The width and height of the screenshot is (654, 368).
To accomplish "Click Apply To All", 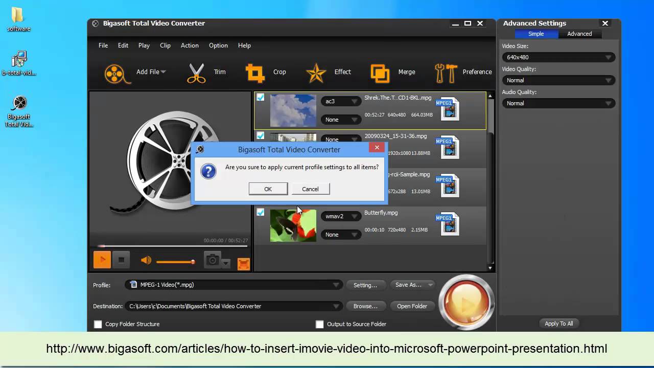I will 559,323.
